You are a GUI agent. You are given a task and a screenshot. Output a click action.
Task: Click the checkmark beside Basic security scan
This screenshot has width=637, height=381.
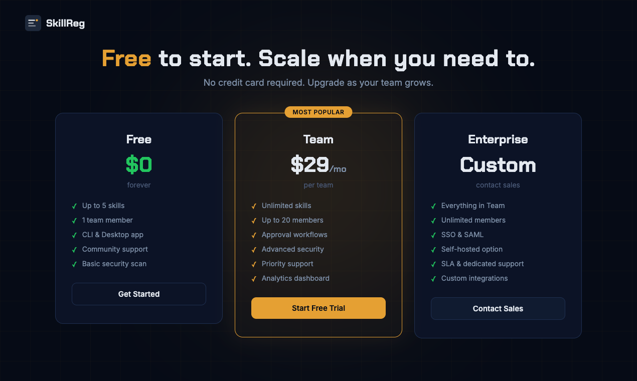pos(74,264)
